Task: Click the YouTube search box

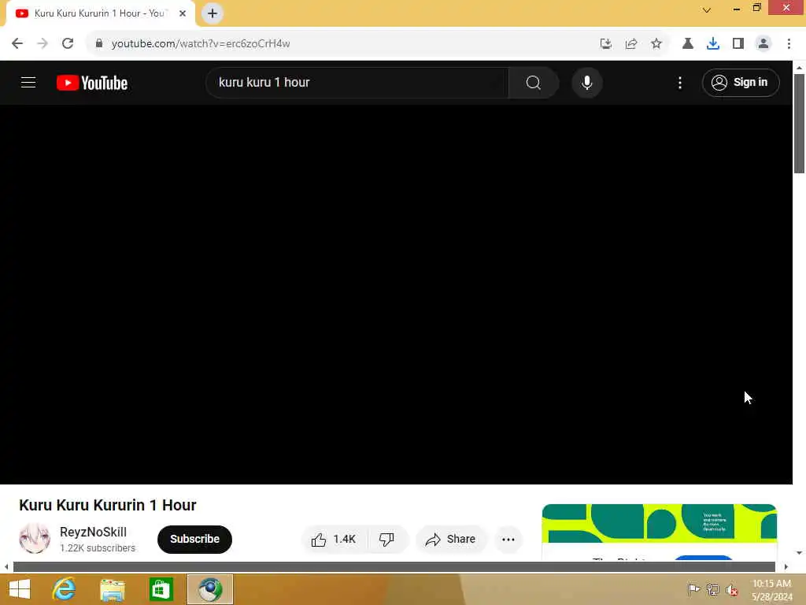Action: (357, 82)
